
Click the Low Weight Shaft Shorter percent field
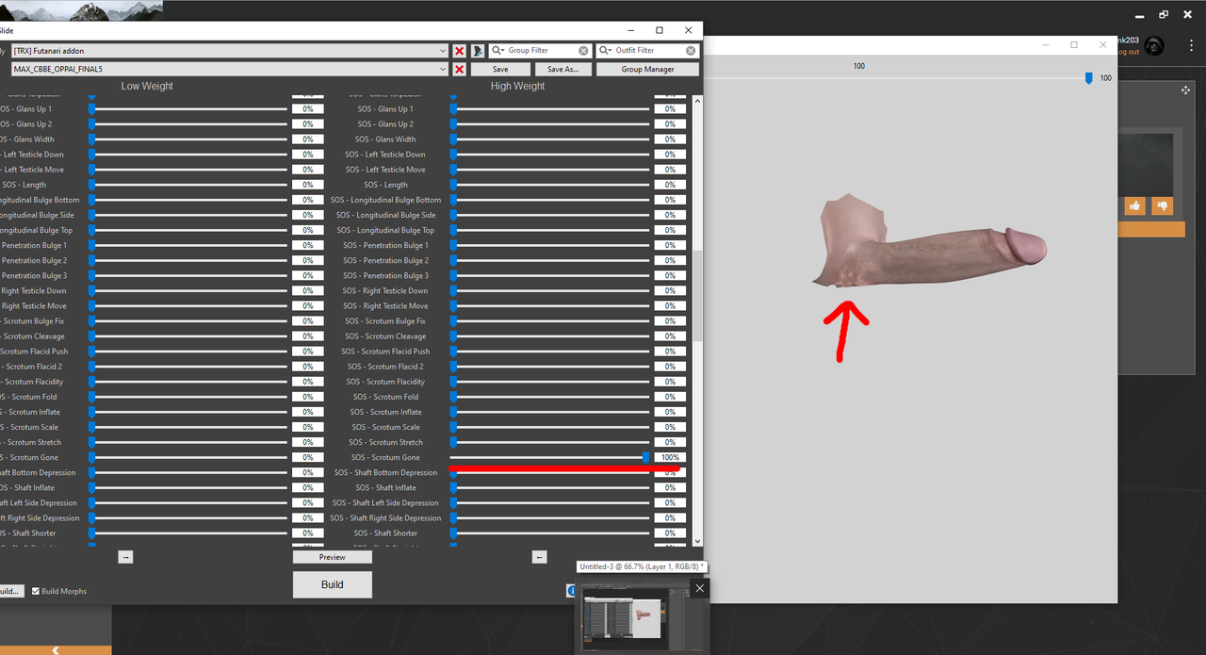308,532
